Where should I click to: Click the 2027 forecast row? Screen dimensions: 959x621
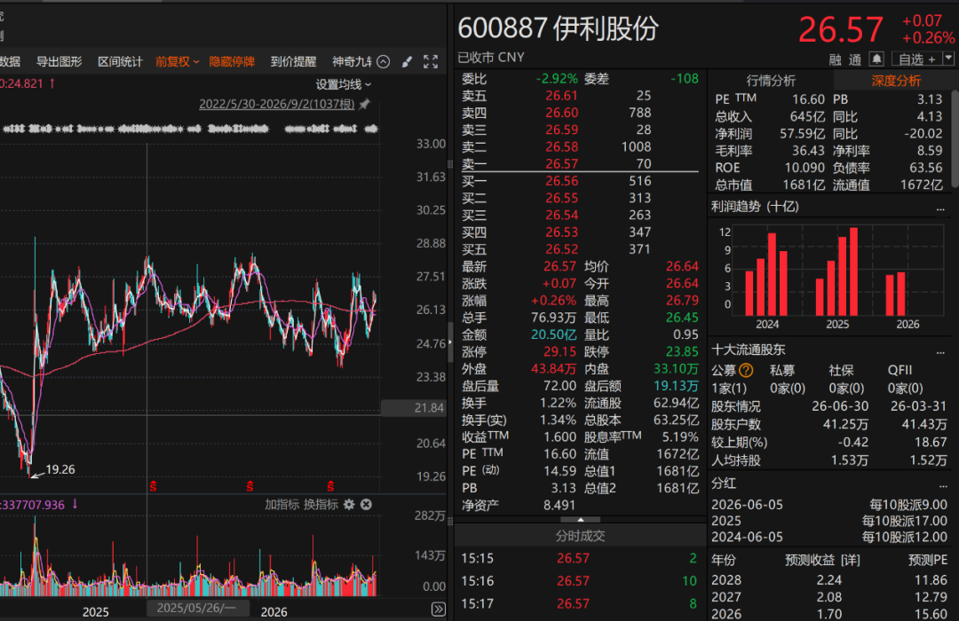pyautogui.click(x=829, y=597)
